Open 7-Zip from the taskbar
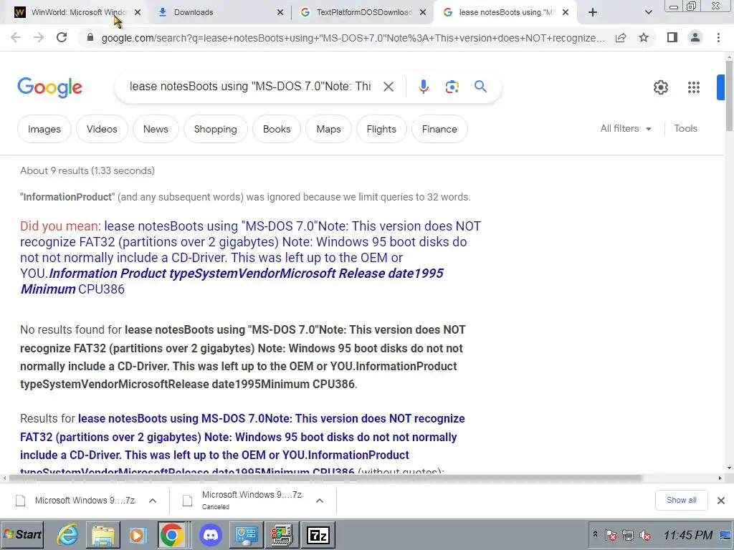 coord(318,534)
